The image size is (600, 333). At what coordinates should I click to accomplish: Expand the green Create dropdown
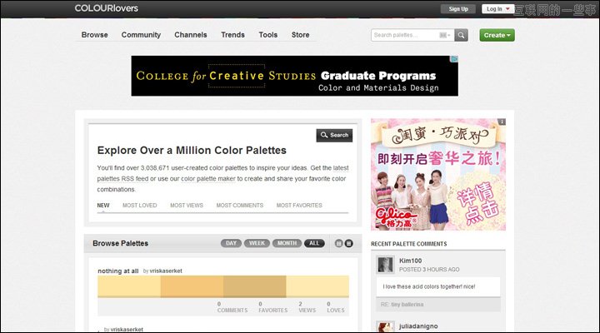tap(497, 35)
